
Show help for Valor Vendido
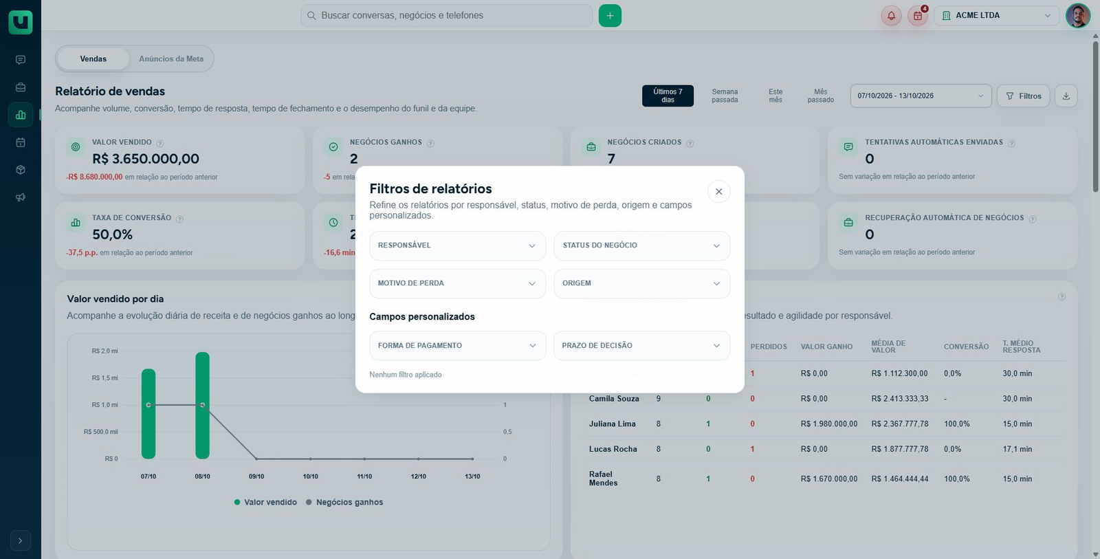(x=160, y=143)
